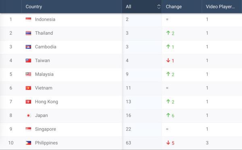Click the Hong Kong flag icon
Screen dimensions: 242x150
[28, 101]
